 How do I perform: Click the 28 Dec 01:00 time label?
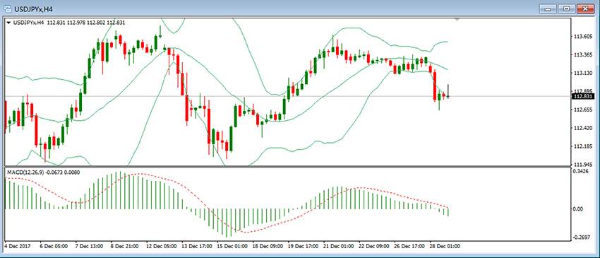pos(444,246)
